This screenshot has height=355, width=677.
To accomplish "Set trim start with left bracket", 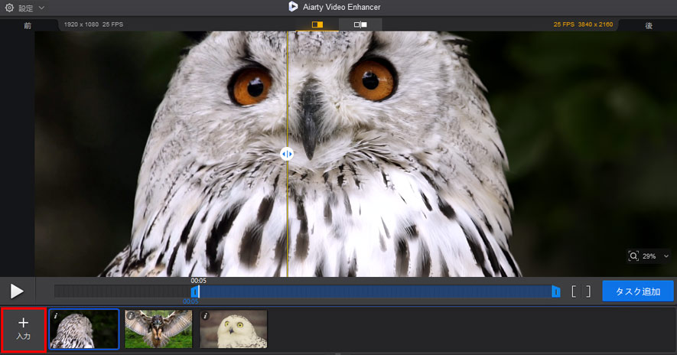I will [574, 291].
